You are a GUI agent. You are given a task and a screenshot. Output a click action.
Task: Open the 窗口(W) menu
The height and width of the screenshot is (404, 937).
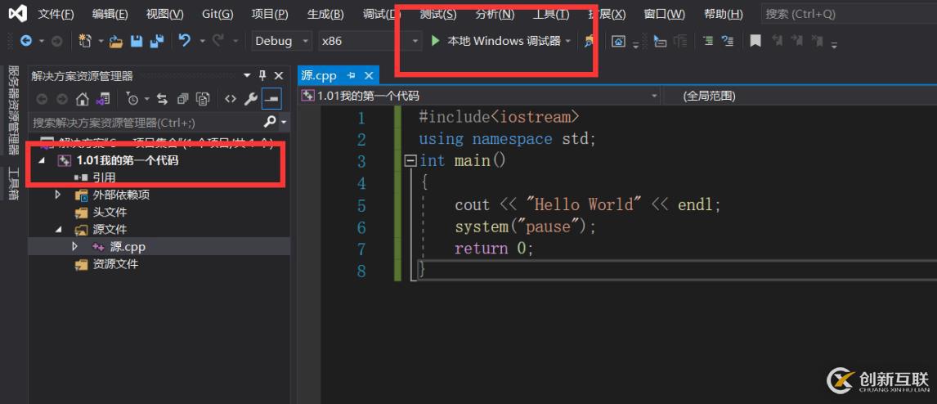(665, 15)
